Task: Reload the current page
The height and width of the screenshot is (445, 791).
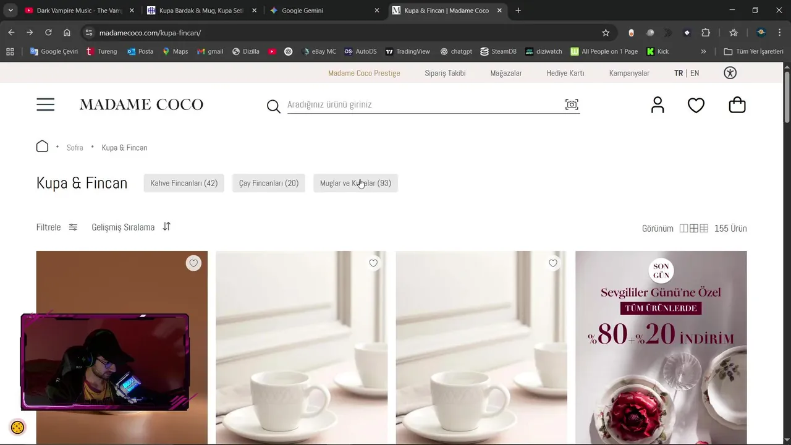Action: click(48, 33)
